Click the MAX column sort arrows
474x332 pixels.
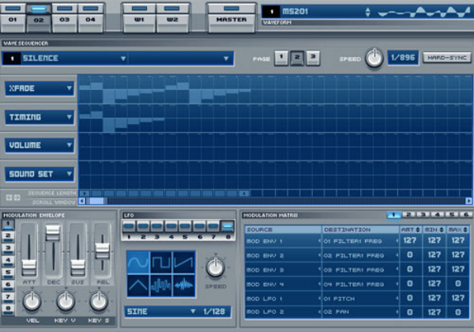[x=465, y=230]
